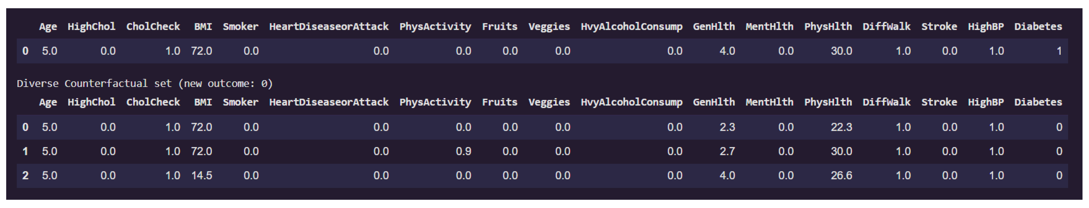Click the Age header in the top table

[48, 27]
